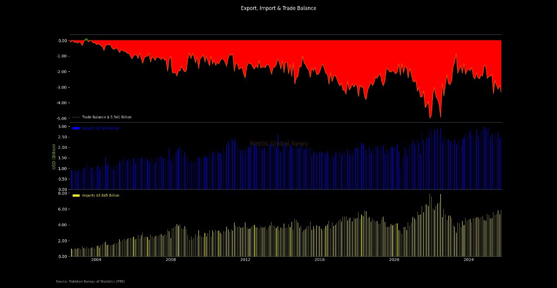Click the 2008 x-axis tick label
The image size is (557, 288).
(171, 260)
